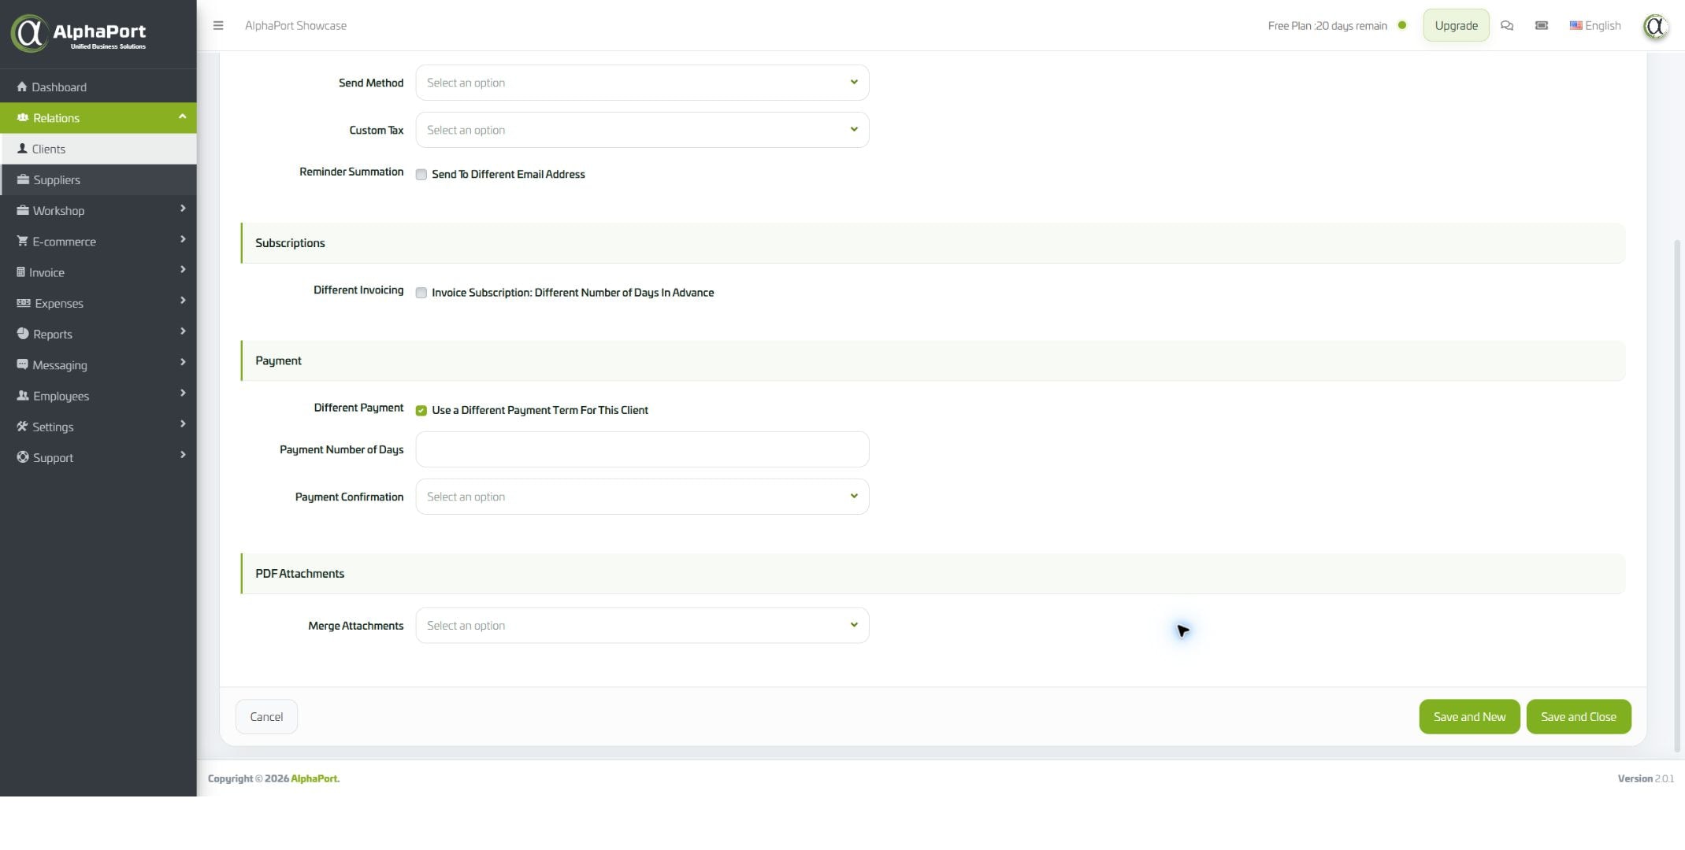Click the Suppliers briefcase icon
The height and width of the screenshot is (850, 1685).
coord(23,179)
